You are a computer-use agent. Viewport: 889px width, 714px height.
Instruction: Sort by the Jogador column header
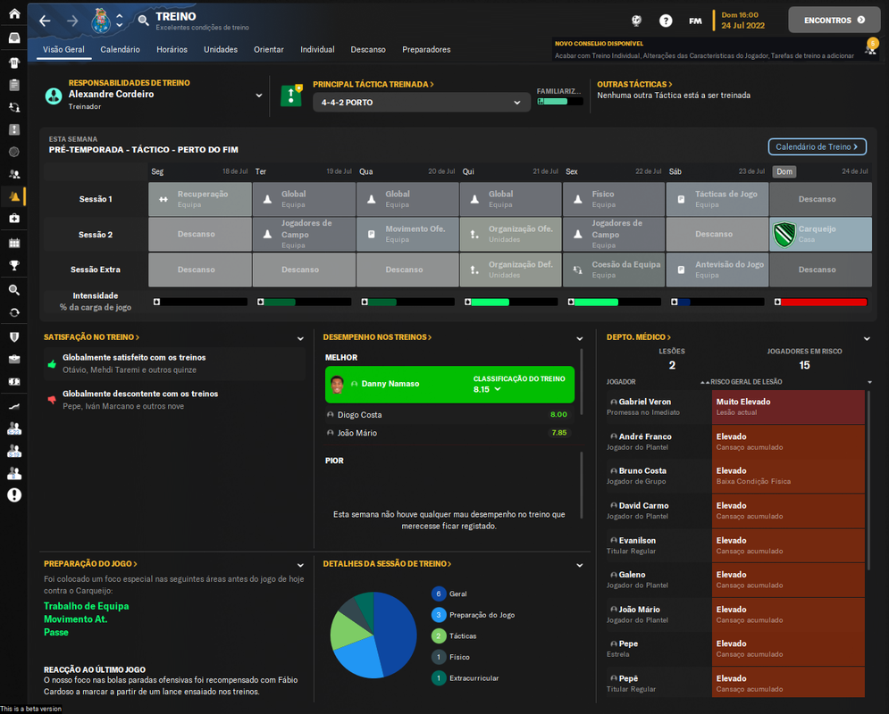(x=621, y=382)
